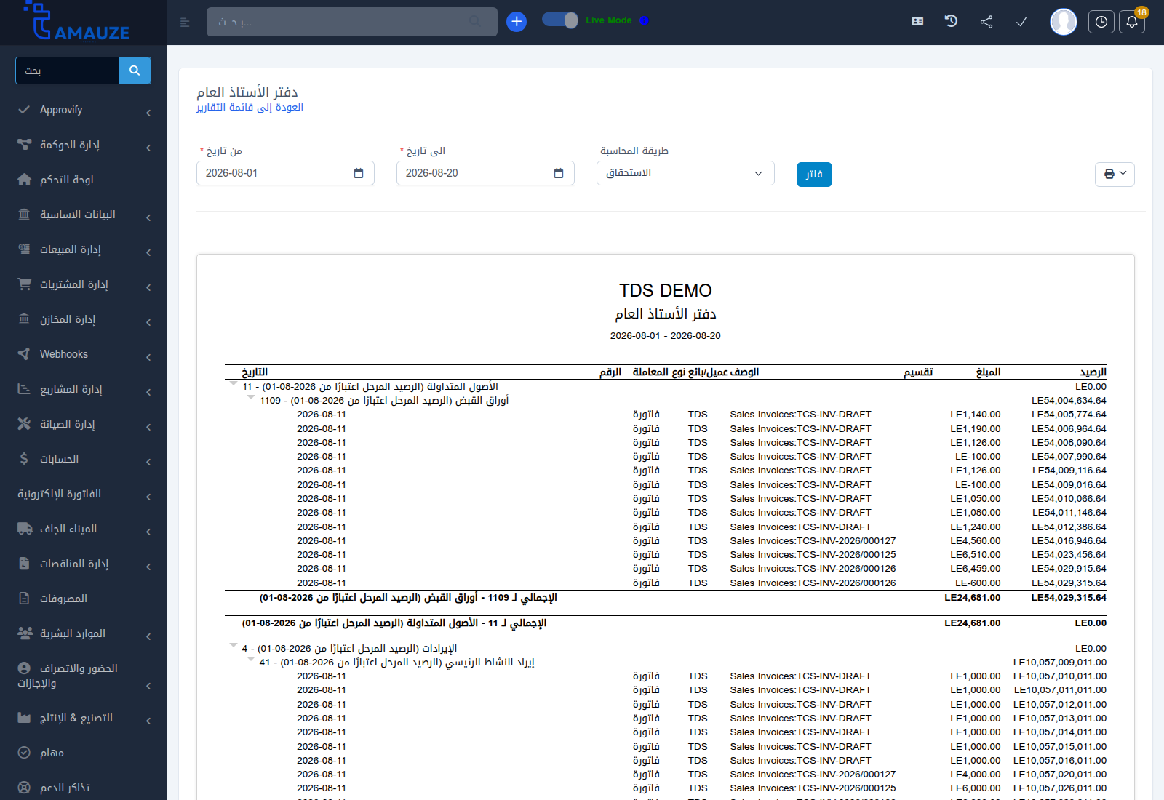
Task: Open إدارة الحوكمة sidebar menu
Action: (x=84, y=145)
